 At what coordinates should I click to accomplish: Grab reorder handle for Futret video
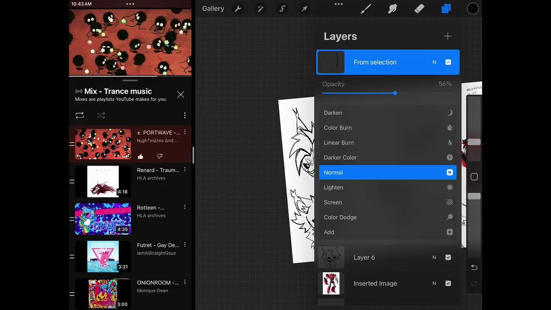pos(72,256)
